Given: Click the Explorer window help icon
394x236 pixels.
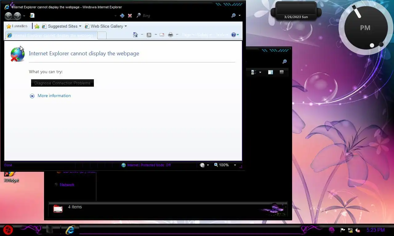Looking at the screenshot, I should [x=281, y=72].
